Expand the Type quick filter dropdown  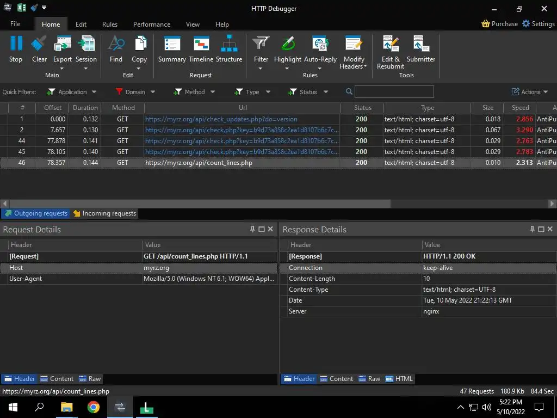click(x=268, y=91)
